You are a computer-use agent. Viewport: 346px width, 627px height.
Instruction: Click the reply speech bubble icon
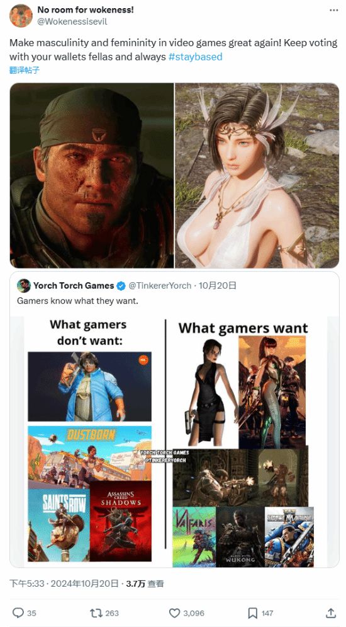18,613
